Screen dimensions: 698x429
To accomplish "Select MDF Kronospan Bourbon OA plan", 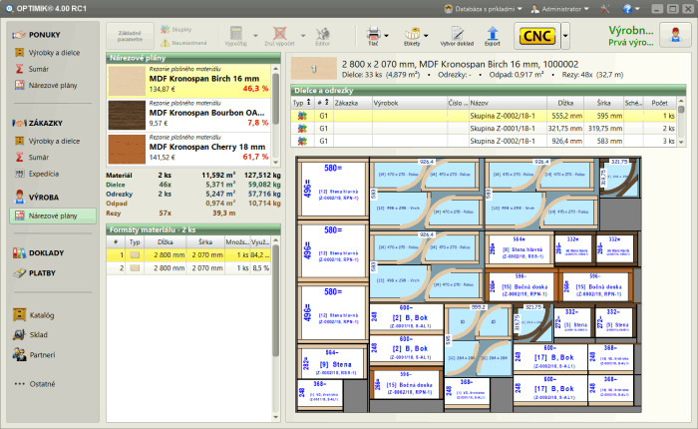I will click(x=188, y=115).
